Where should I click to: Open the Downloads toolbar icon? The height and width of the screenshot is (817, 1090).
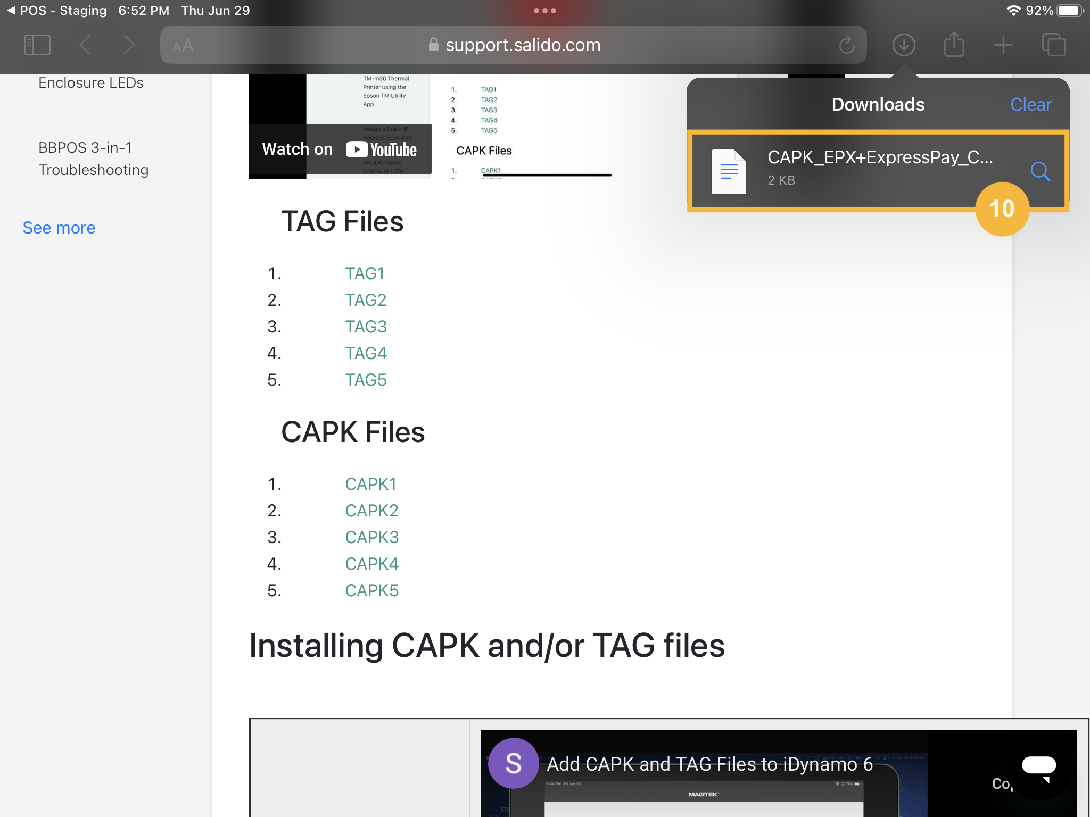[x=904, y=45]
